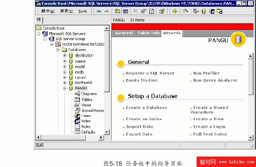
Task: Select the Tables node icon
Action: coord(77,99)
